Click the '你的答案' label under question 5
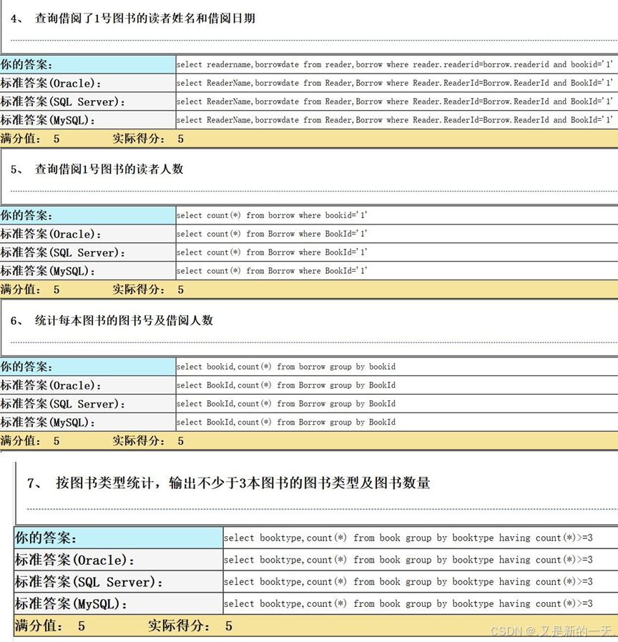The image size is (618, 642). pos(26,215)
